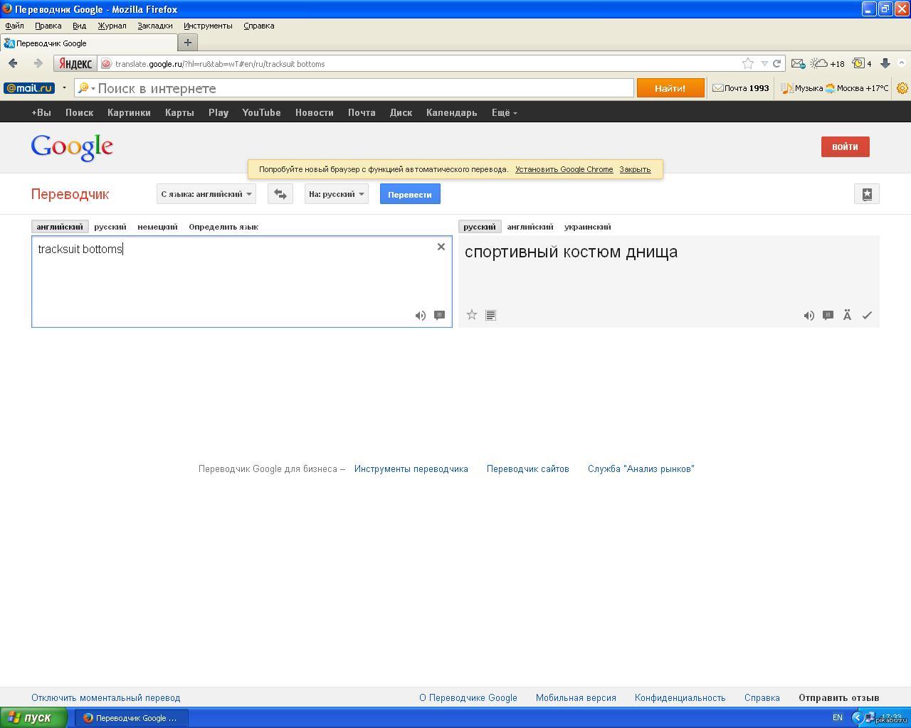Image resolution: width=911 pixels, height=728 pixels.
Task: Click the Установить Google Chrome link
Action: (x=564, y=169)
